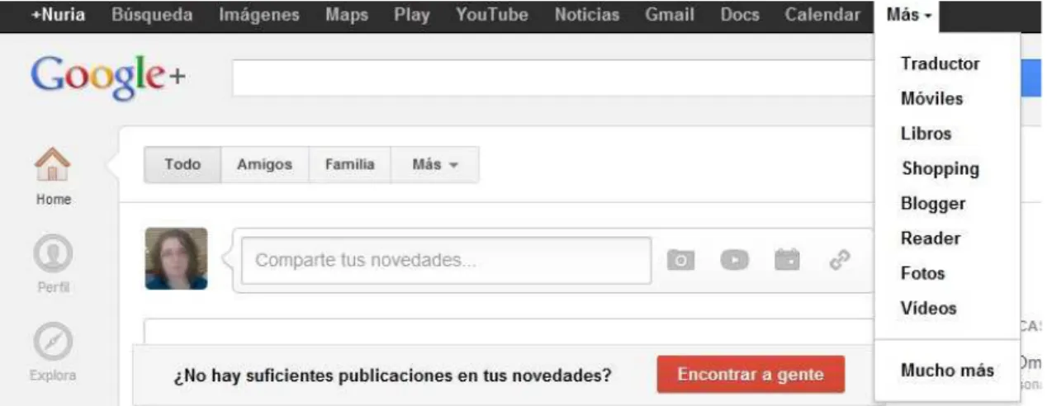Switch to the Amigos stream tab
This screenshot has width=1047, height=406.
point(265,165)
